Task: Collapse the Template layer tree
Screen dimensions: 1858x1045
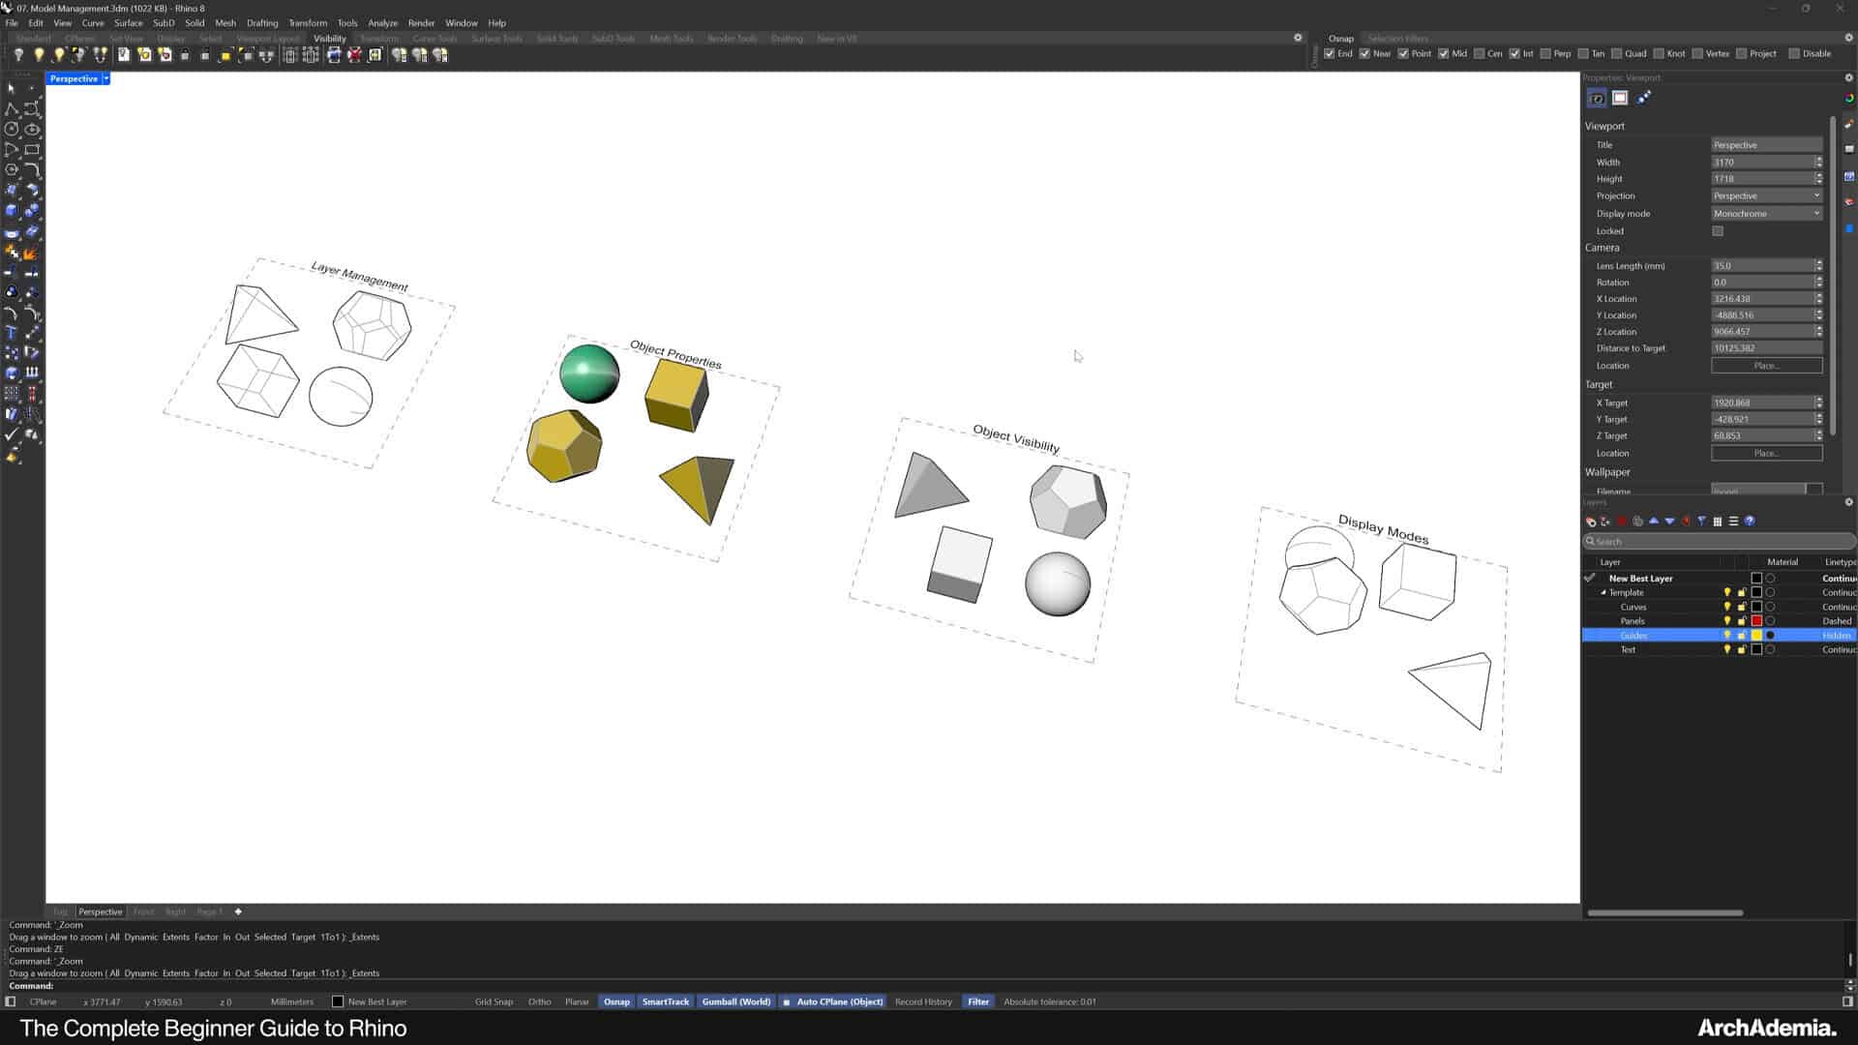Action: point(1603,593)
